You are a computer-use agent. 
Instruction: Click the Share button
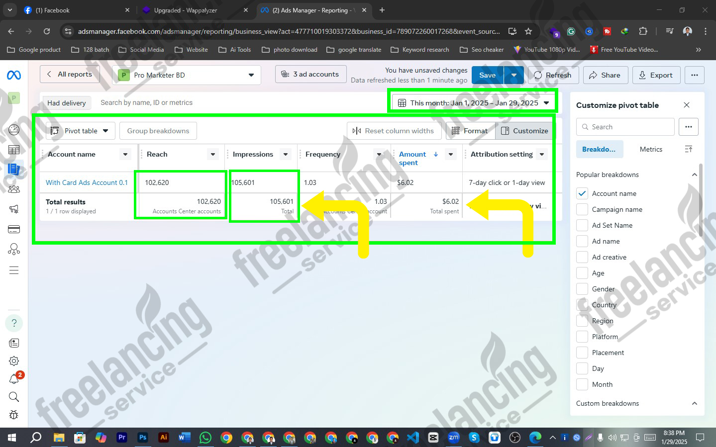605,75
